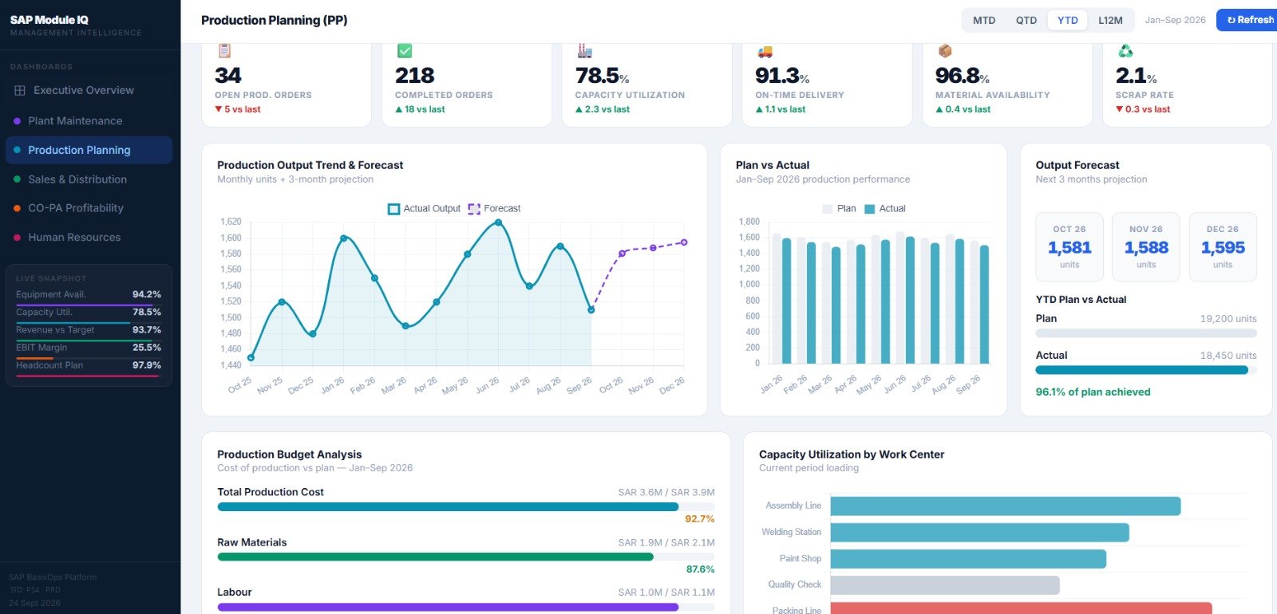Open the OCT 26 forecast card

click(1069, 247)
